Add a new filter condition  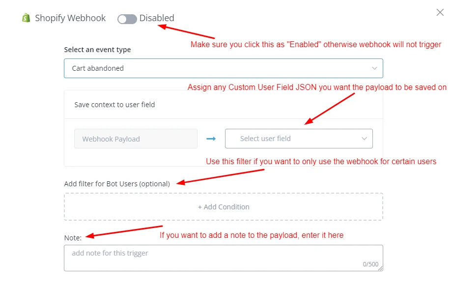[x=224, y=207]
